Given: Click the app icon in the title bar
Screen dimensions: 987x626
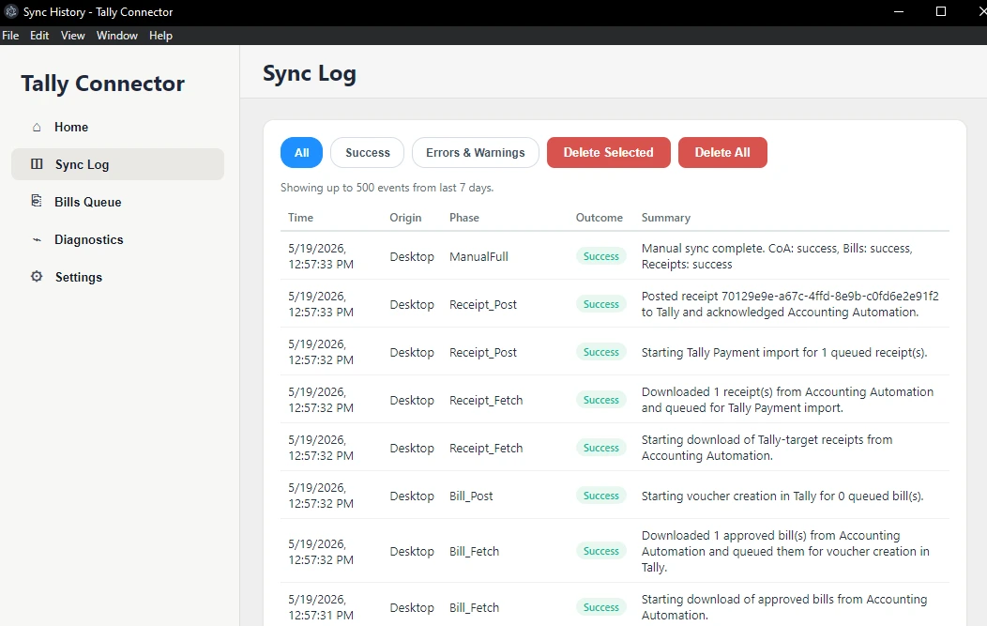Looking at the screenshot, I should [x=10, y=11].
